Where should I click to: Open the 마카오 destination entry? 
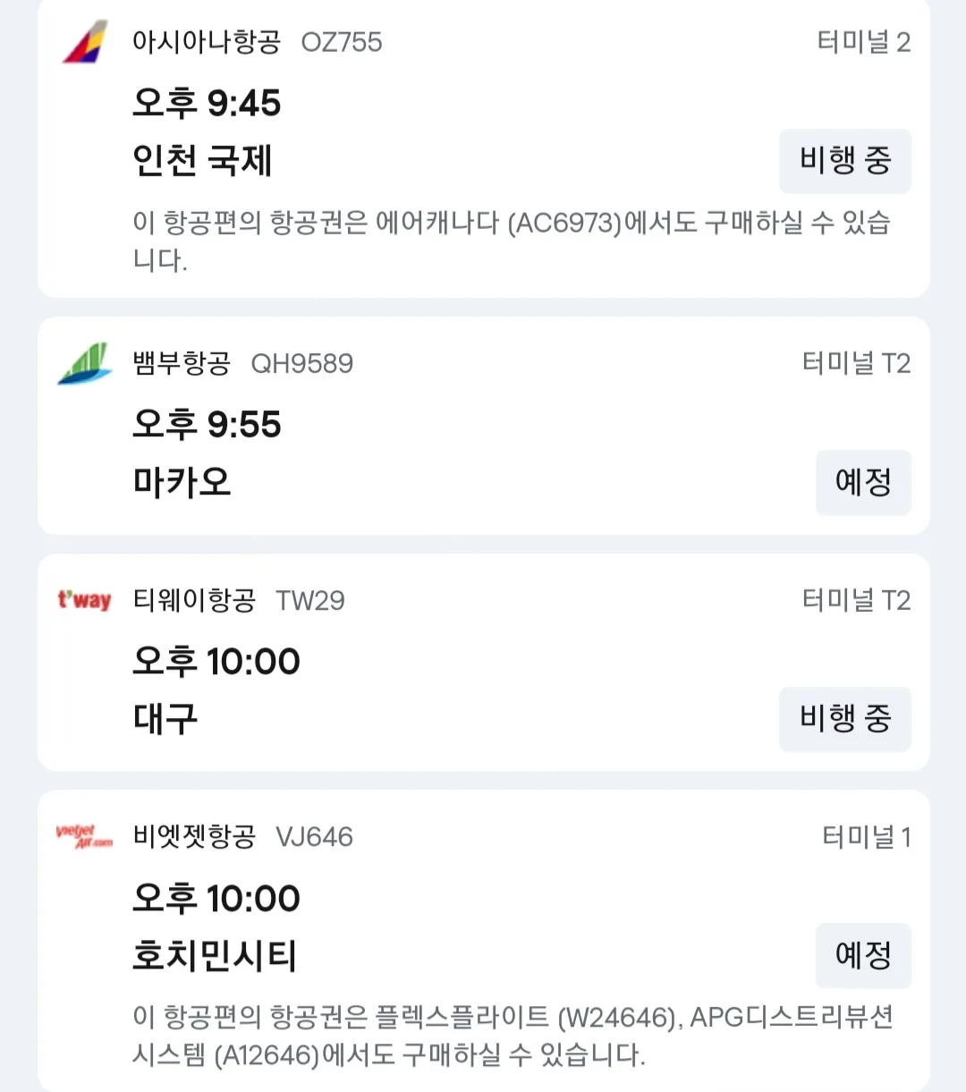coord(182,482)
